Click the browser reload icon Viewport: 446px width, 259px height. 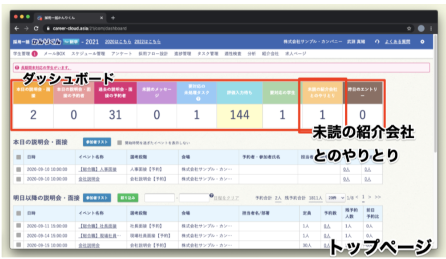(x=36, y=29)
